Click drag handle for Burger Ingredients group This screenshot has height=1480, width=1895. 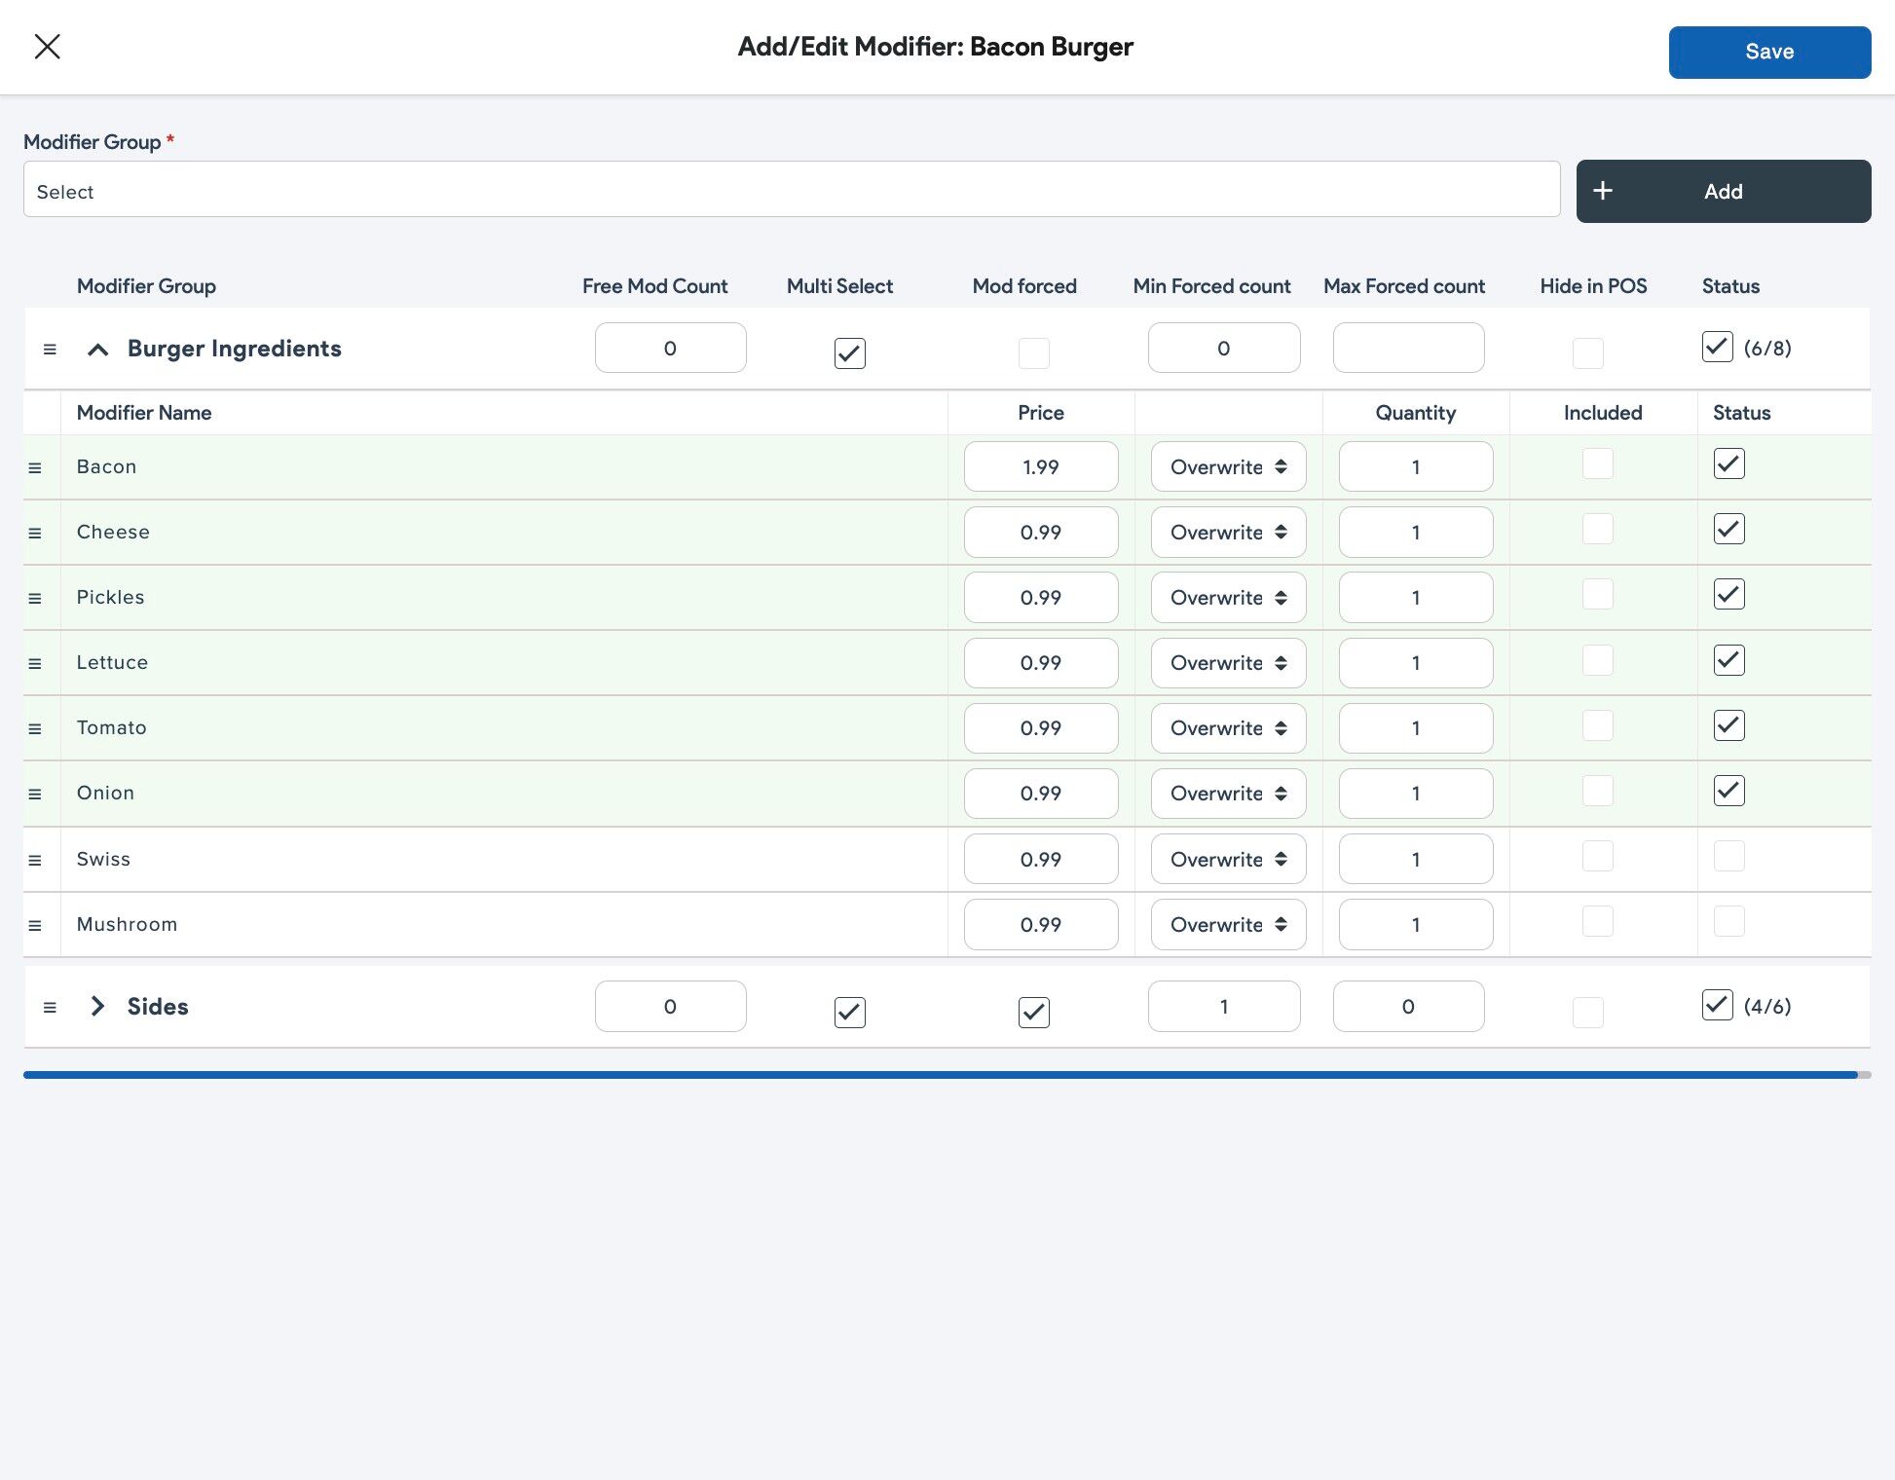(x=50, y=349)
